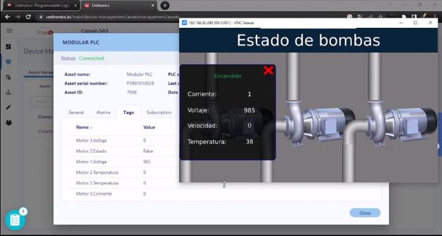This screenshot has height=236, width=442.
Task: Open a new browser tab
Action: tap(165, 5)
